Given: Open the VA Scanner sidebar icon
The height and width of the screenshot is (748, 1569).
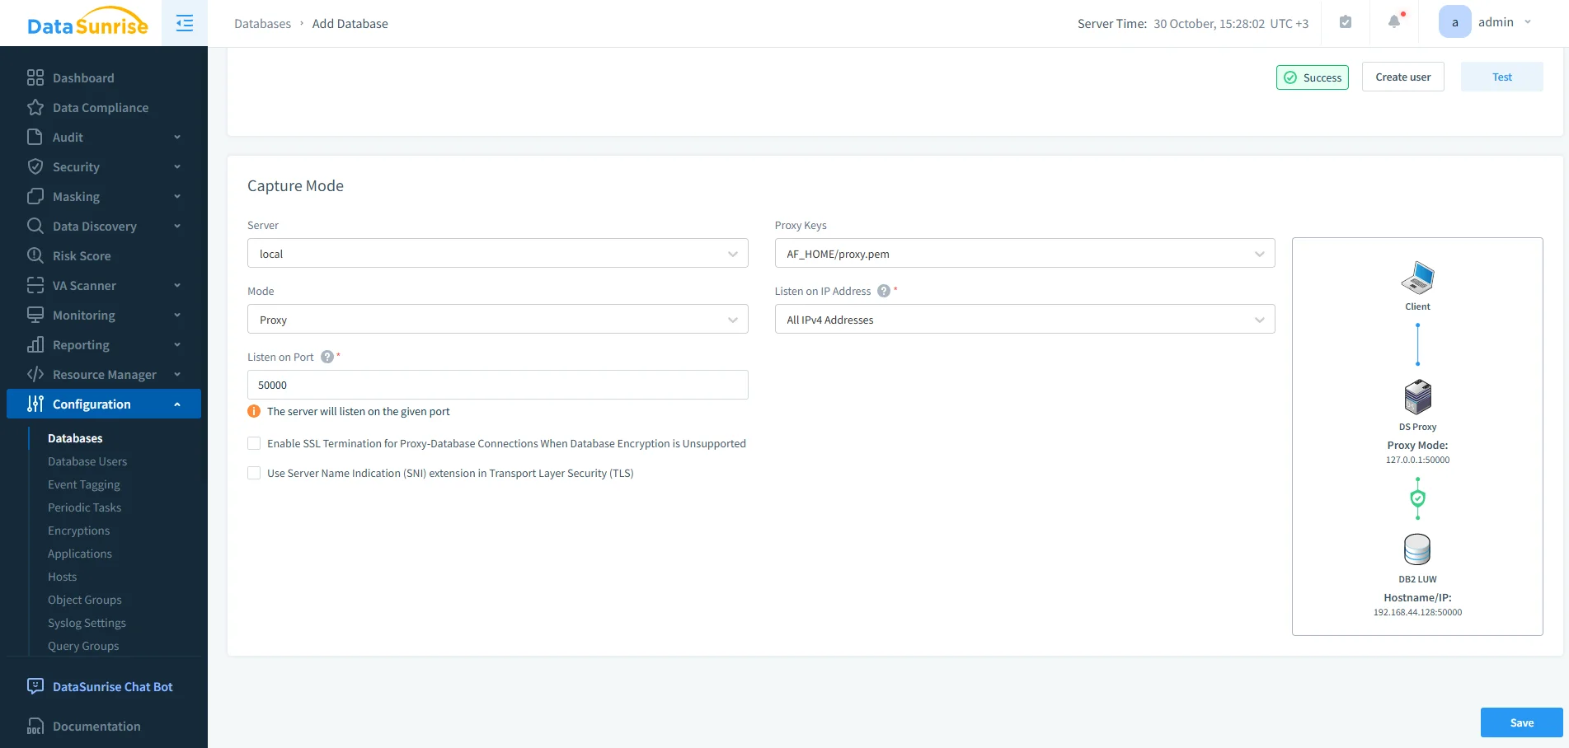Looking at the screenshot, I should pyautogui.click(x=34, y=285).
